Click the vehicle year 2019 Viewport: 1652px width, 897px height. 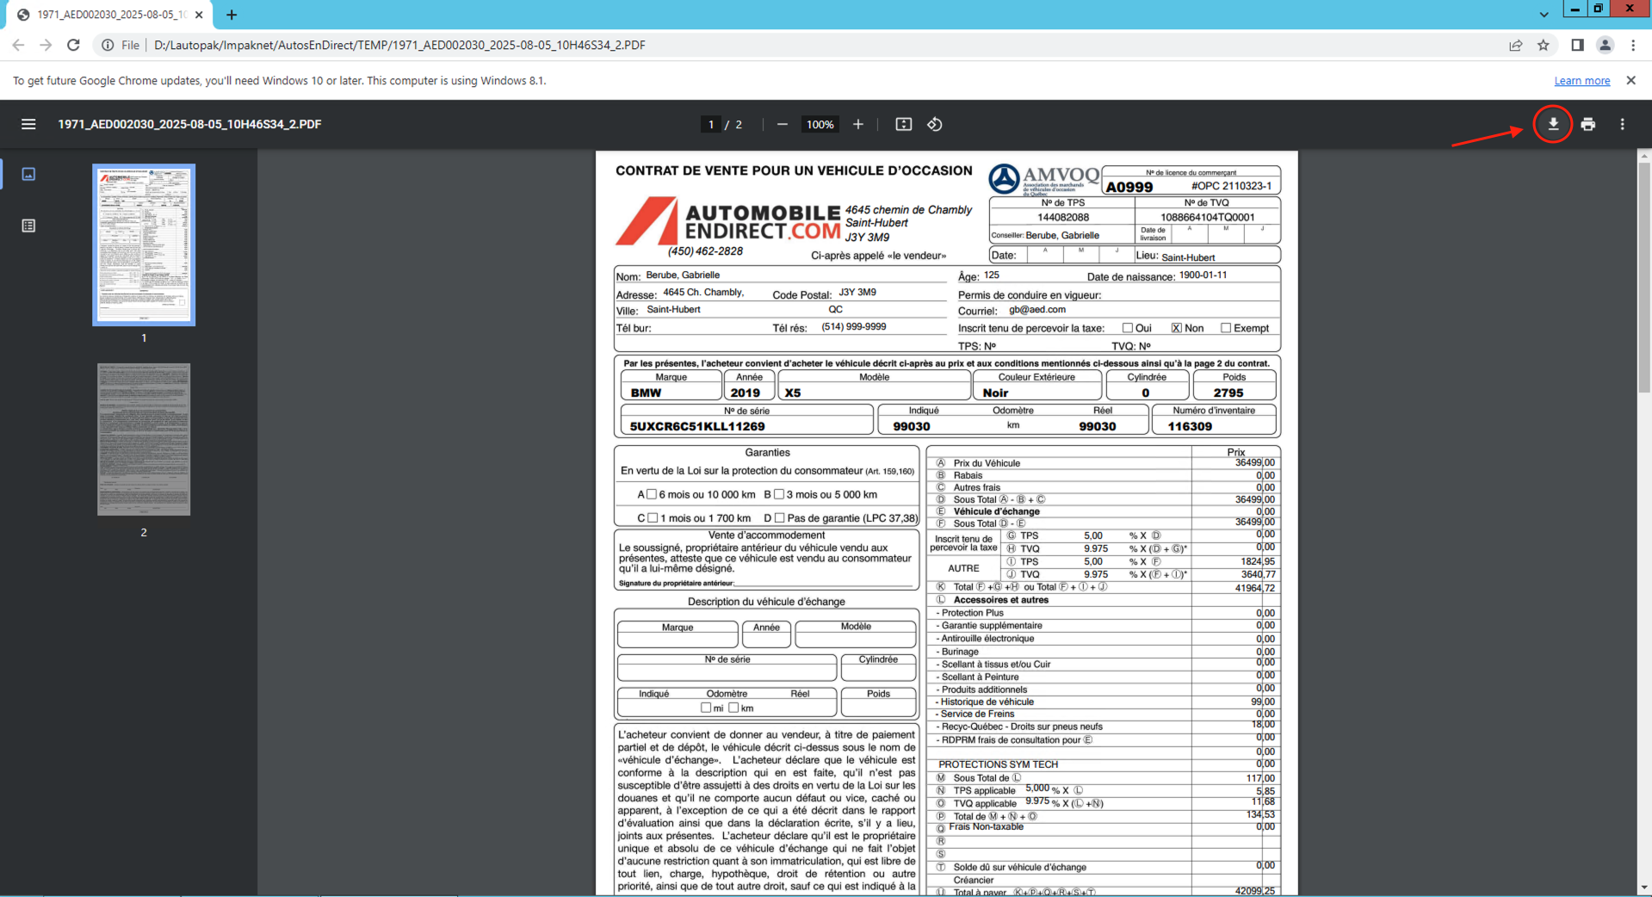click(746, 393)
